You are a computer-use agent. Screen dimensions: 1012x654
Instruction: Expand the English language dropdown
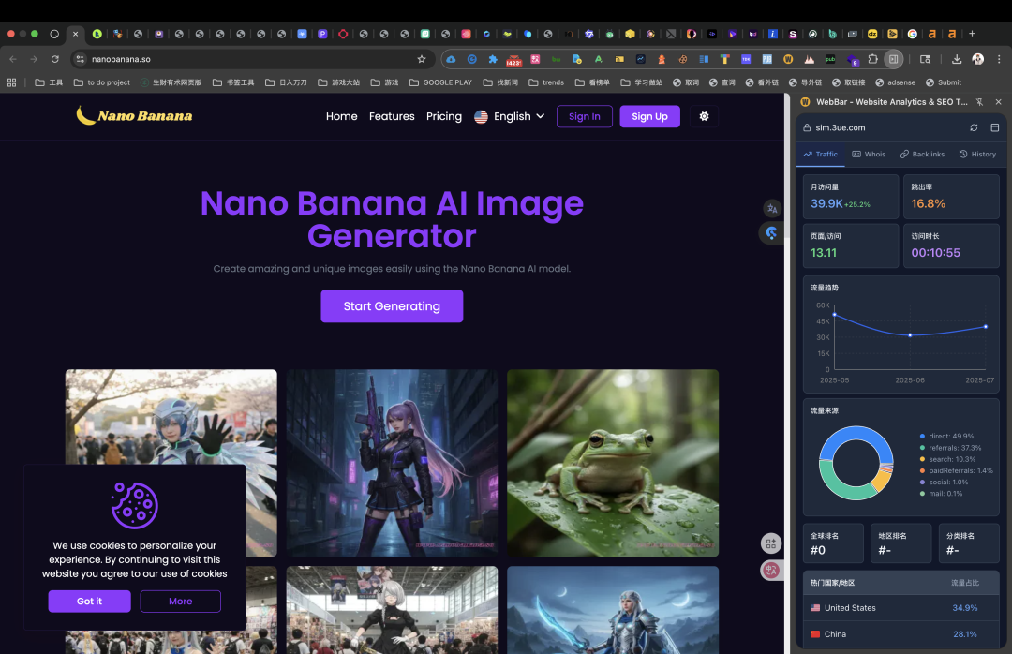point(509,116)
